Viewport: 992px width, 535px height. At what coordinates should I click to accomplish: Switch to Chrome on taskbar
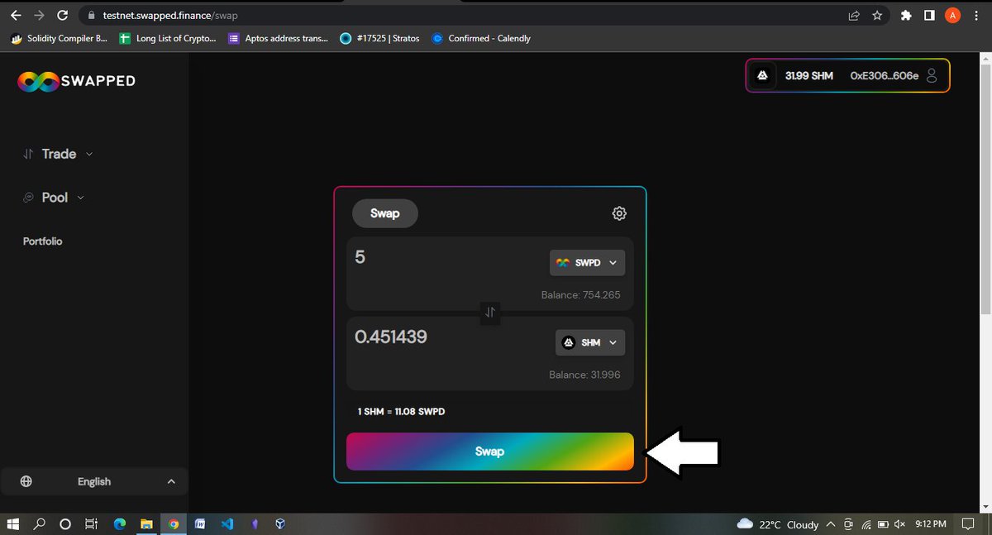(173, 523)
